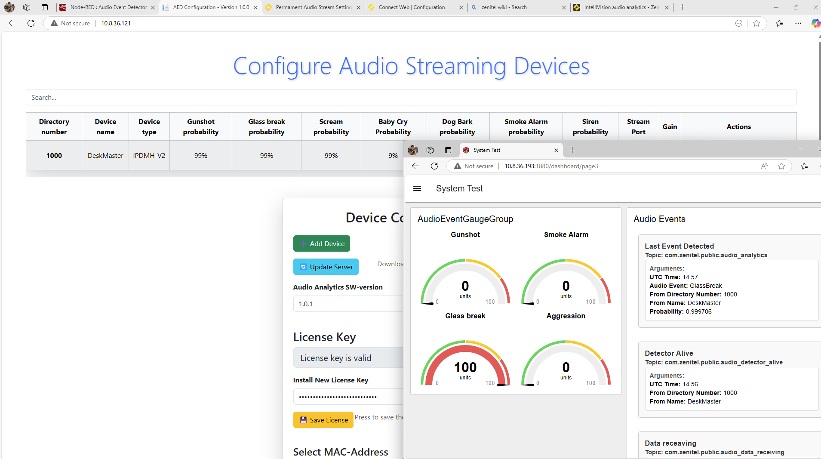Open new tab in System Test window
Viewport: 821px width, 459px height.
click(572, 150)
